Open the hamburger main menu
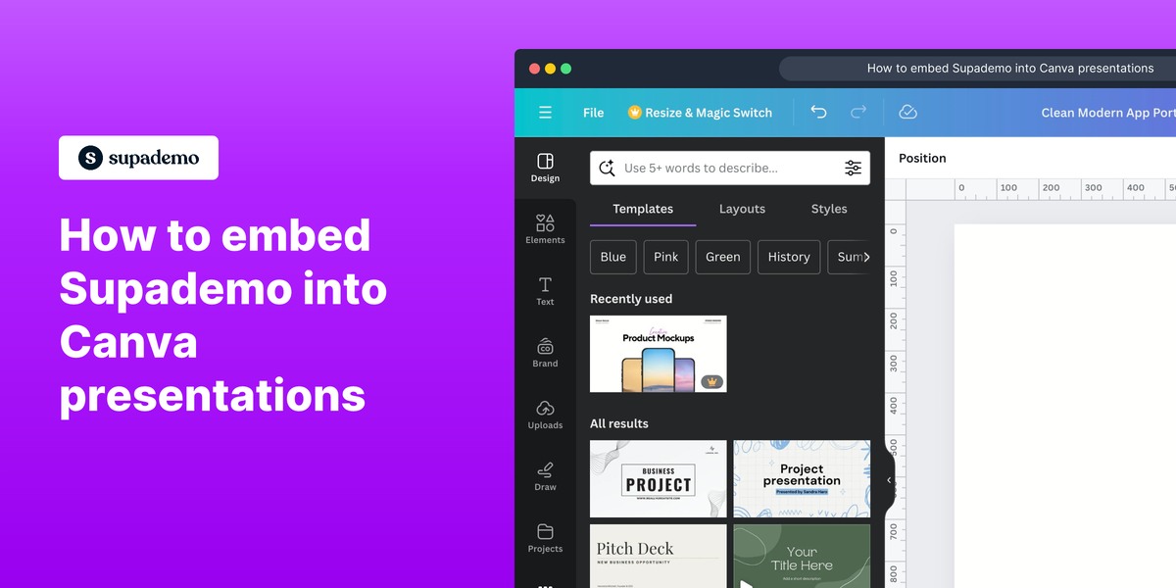The height and width of the screenshot is (588, 1176). [545, 113]
